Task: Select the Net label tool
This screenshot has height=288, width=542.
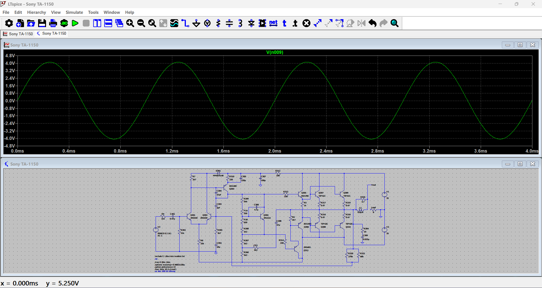Action: click(x=273, y=23)
